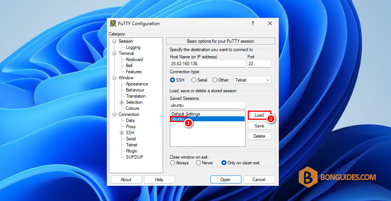
Task: Choose Always for close window on exit
Action: pyautogui.click(x=172, y=163)
